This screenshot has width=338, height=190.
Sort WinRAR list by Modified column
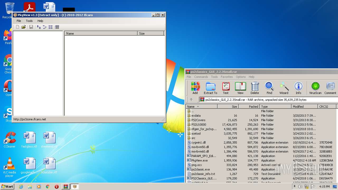(305, 107)
